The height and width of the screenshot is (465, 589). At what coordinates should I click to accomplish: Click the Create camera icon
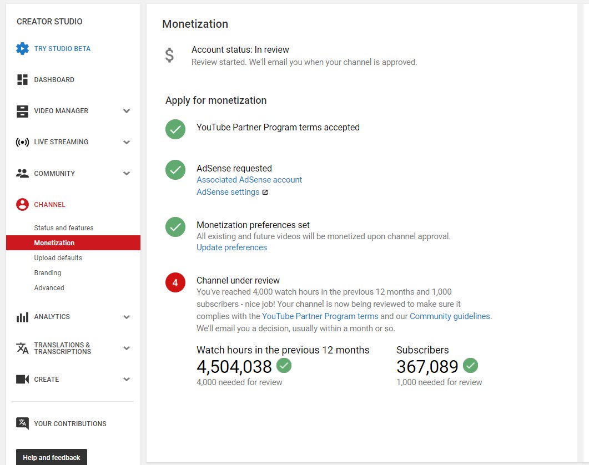click(23, 380)
